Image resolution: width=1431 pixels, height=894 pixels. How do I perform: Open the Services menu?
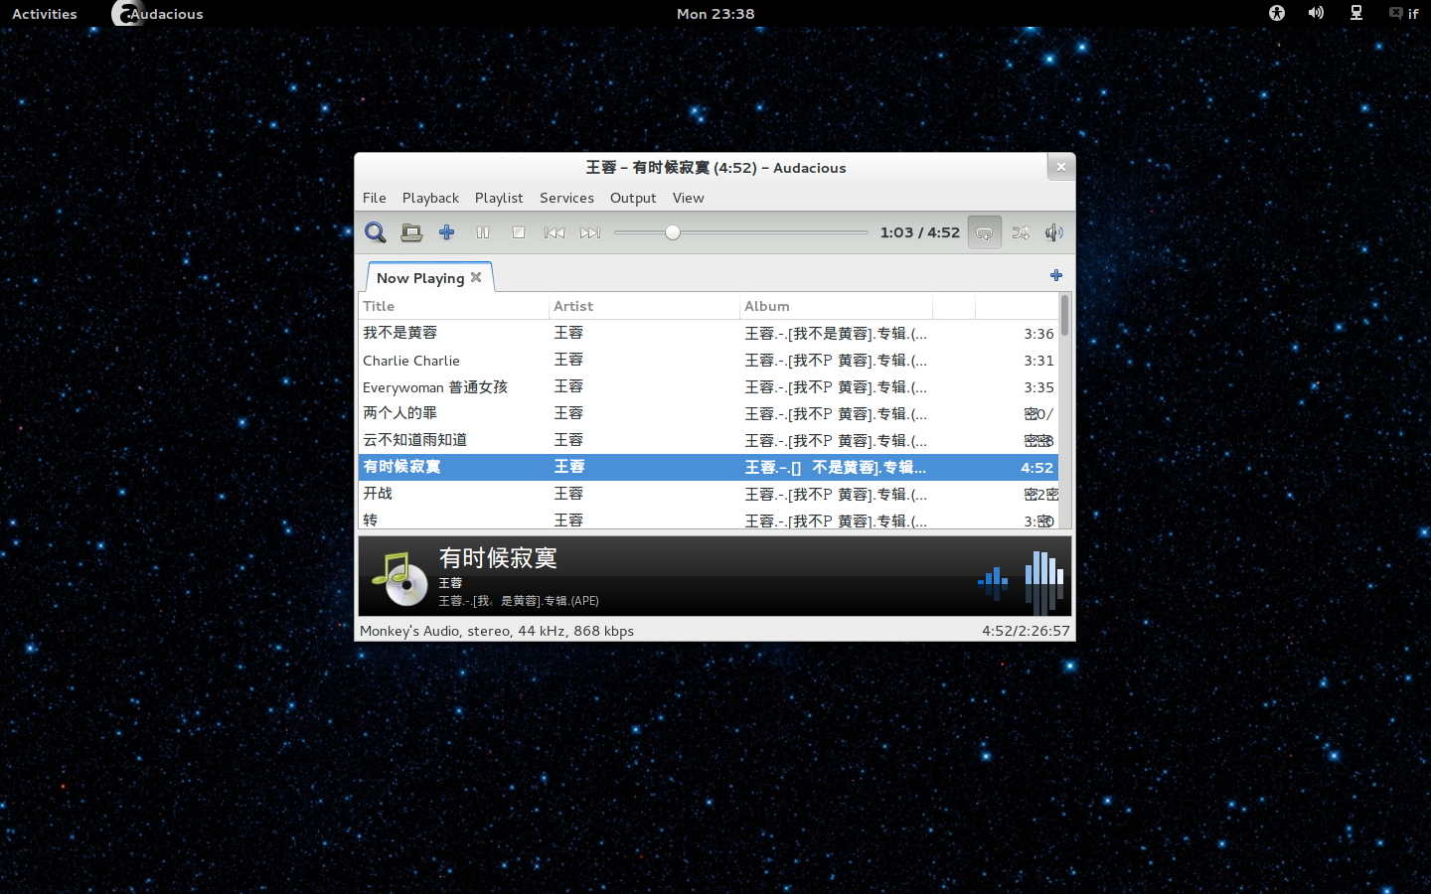[566, 198]
